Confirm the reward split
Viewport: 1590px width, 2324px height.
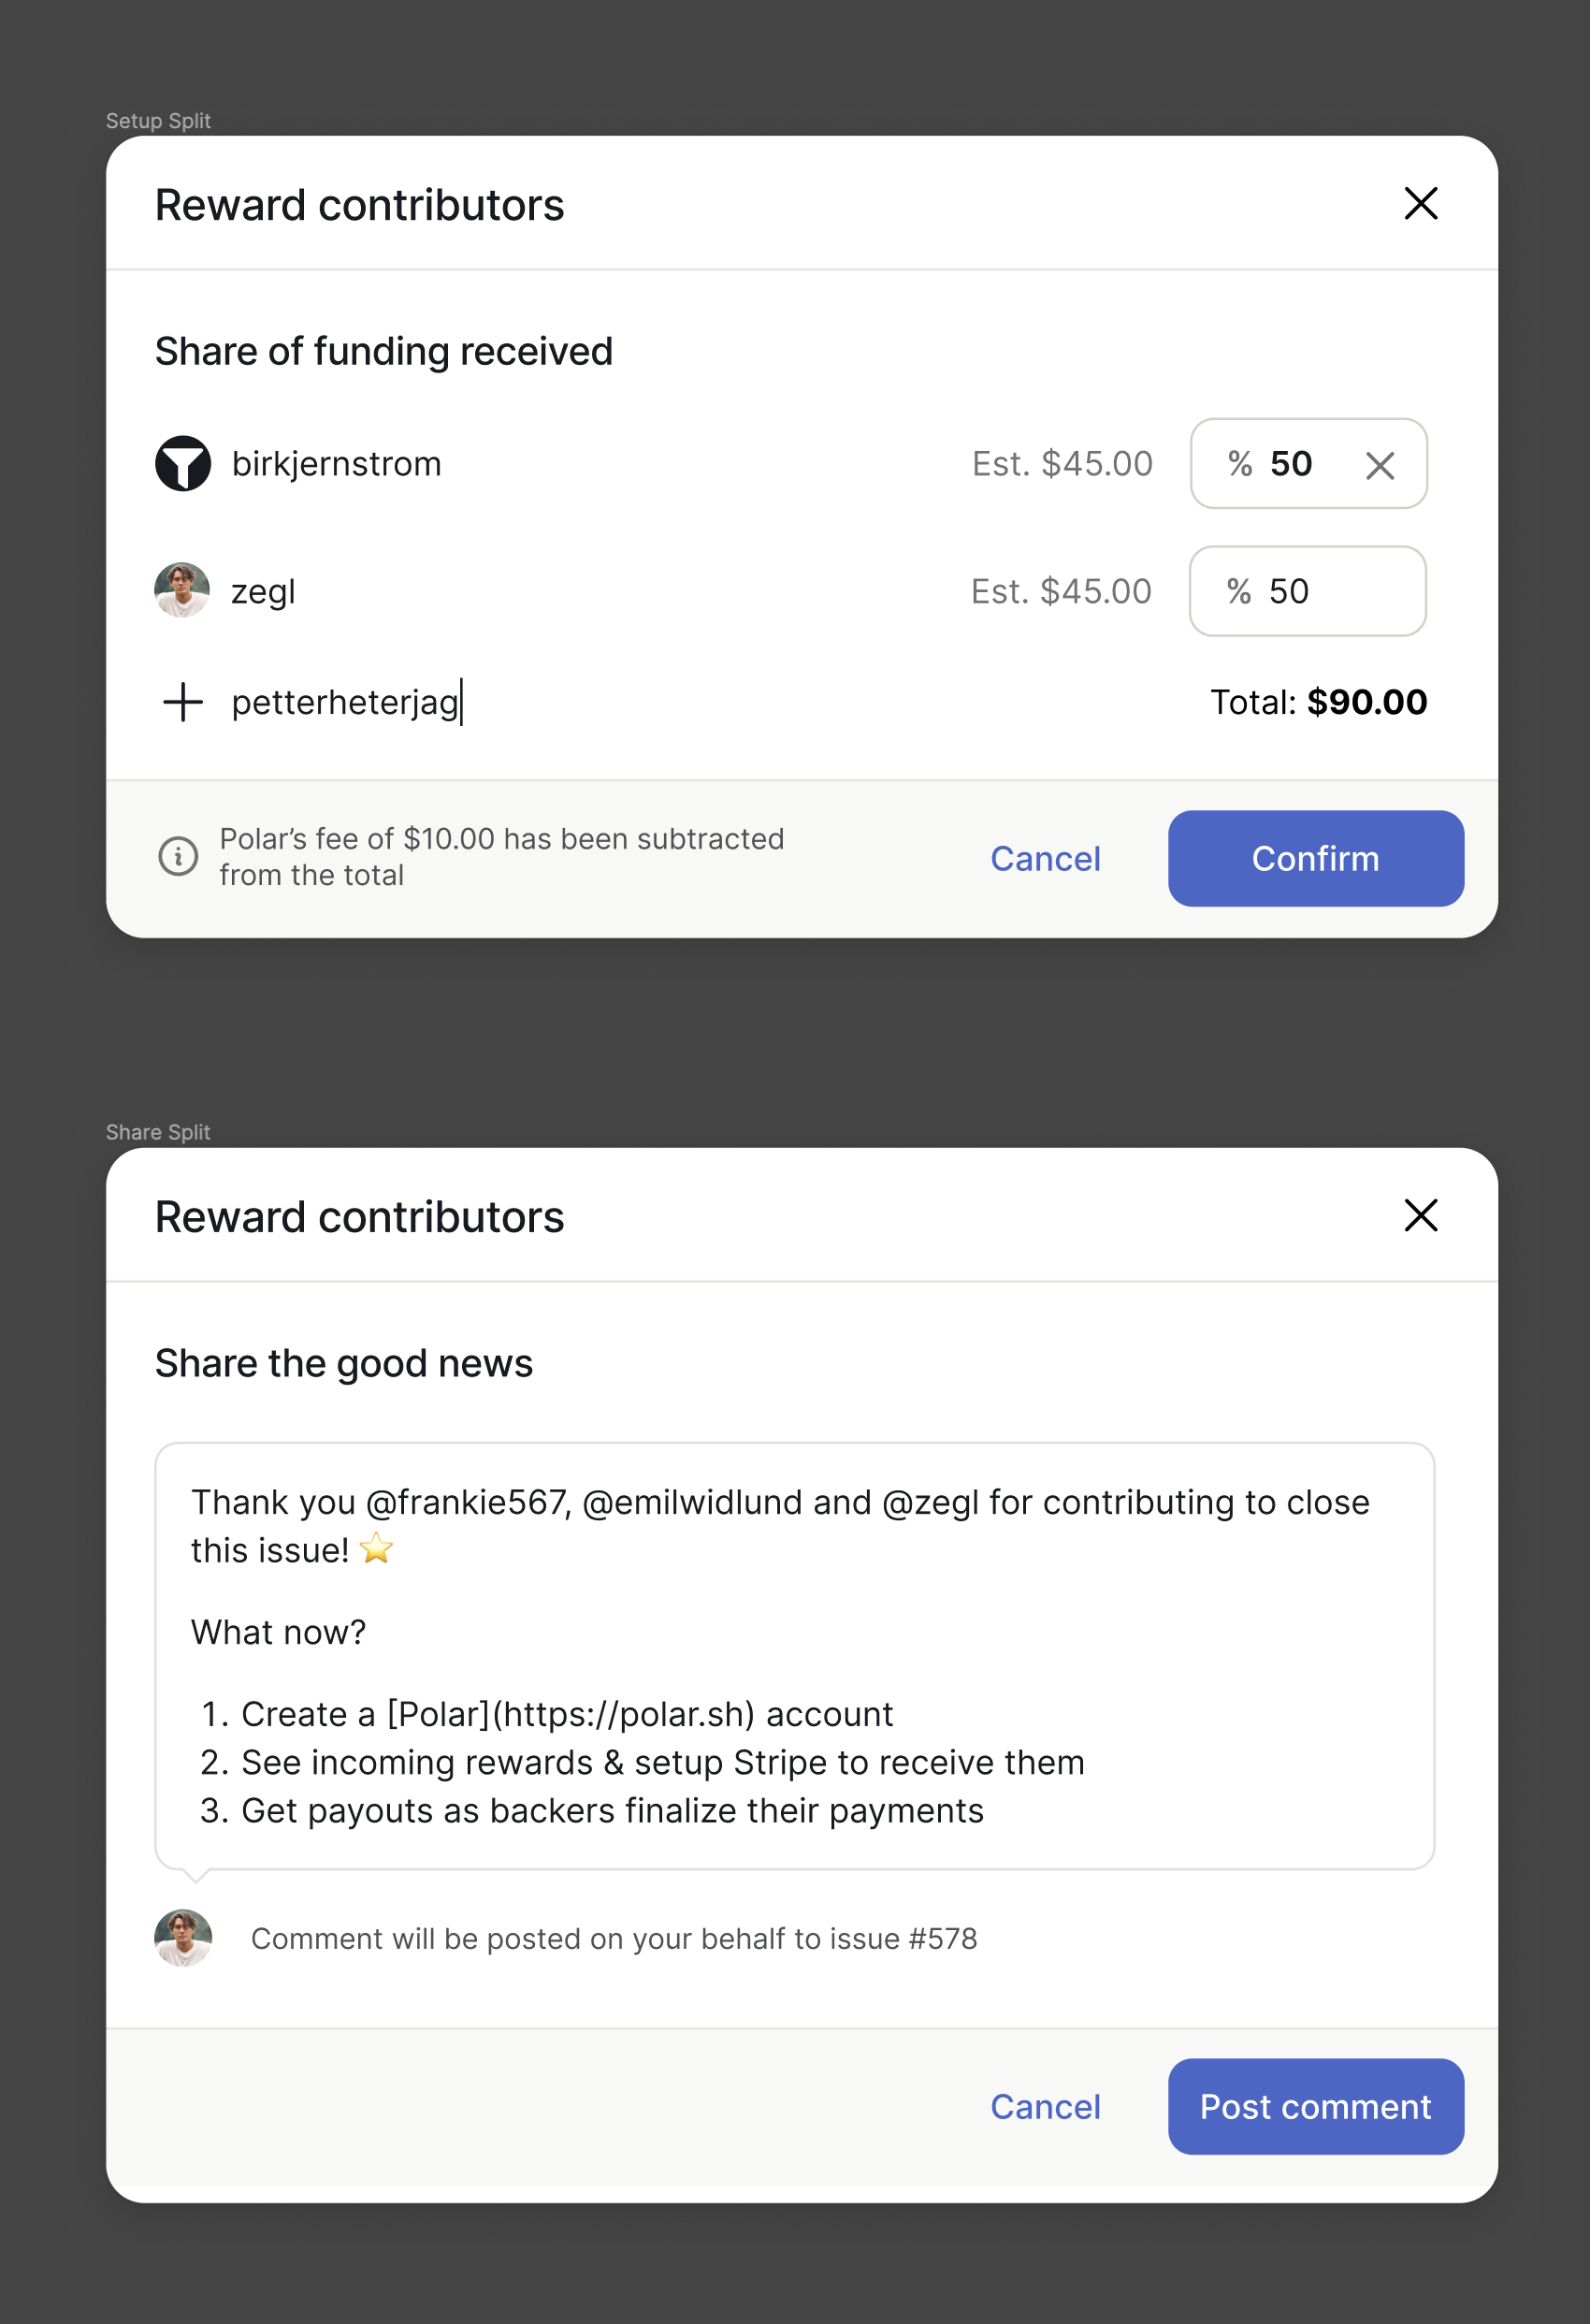(x=1315, y=858)
